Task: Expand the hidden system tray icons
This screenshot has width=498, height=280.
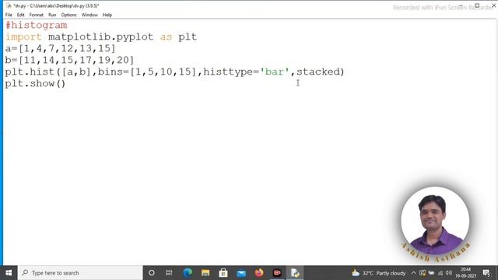Action: [x=413, y=273]
